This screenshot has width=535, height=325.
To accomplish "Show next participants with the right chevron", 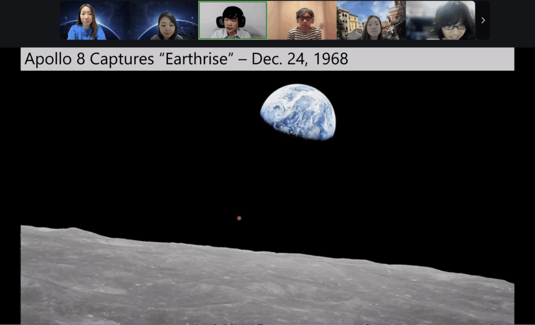I will [x=483, y=20].
